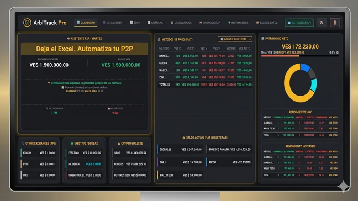Click the red logout button in header
Viewport: 358px width, 201px height.
pos(335,23)
